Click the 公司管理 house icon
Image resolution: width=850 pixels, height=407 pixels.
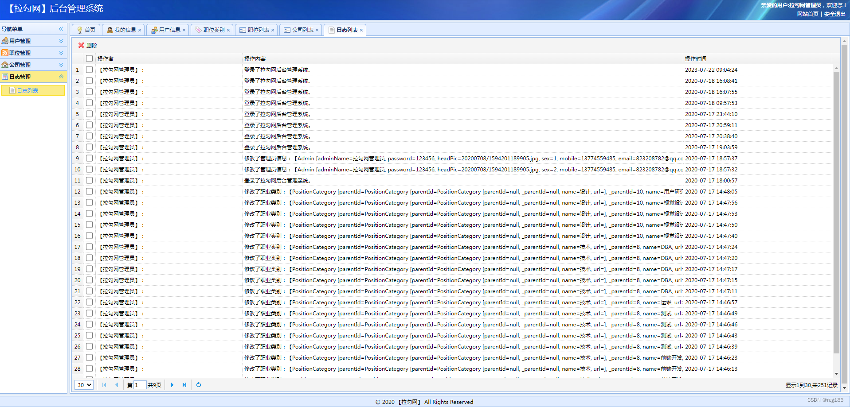coord(5,65)
